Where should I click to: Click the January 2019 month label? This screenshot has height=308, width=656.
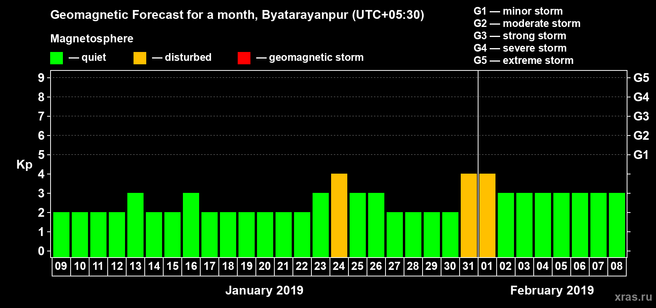pyautogui.click(x=264, y=290)
